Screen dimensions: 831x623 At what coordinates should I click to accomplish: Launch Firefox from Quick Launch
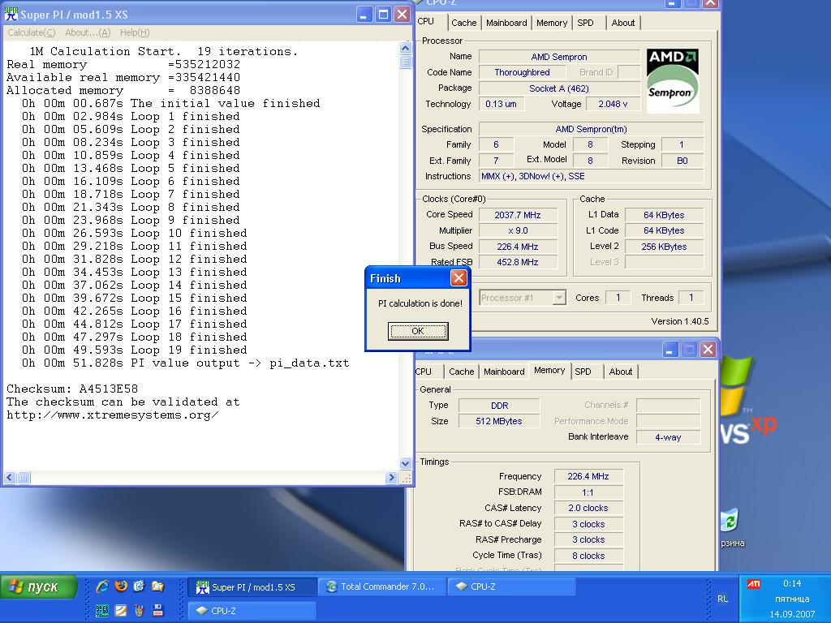click(x=122, y=586)
